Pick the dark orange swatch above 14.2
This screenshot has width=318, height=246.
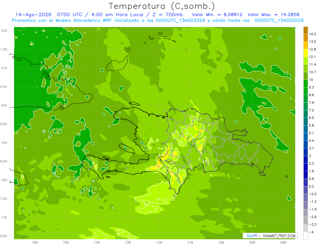tap(306, 30)
